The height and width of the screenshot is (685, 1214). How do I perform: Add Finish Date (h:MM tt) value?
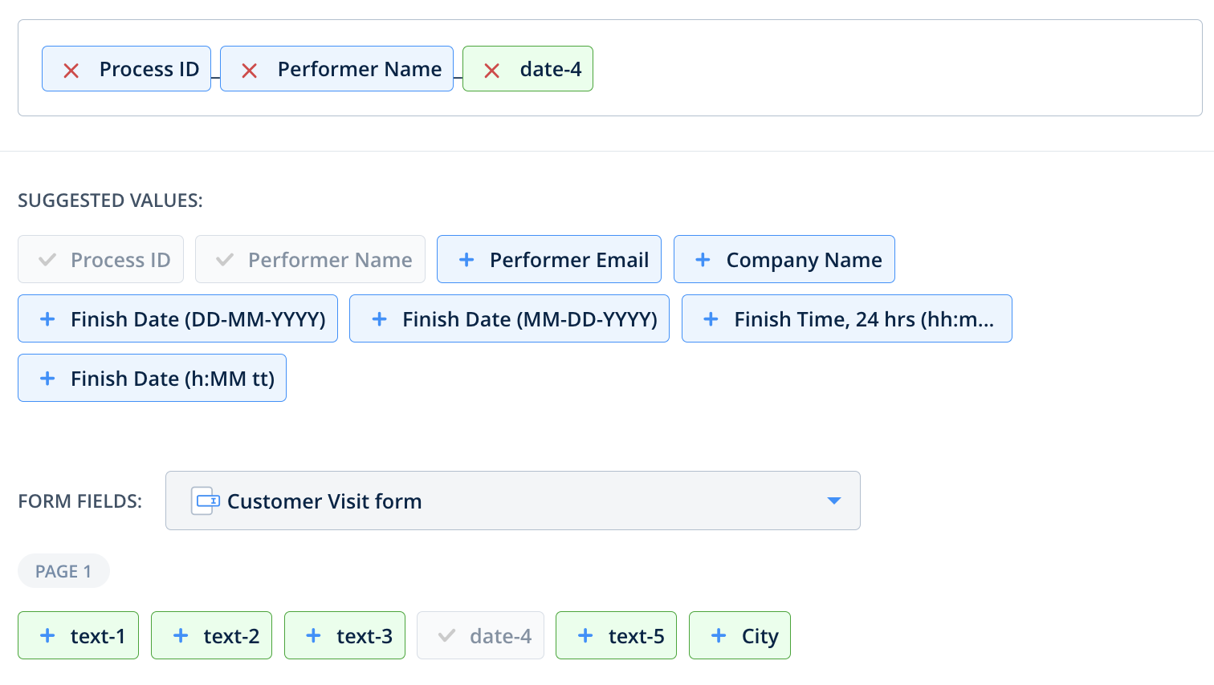pyautogui.click(x=46, y=378)
